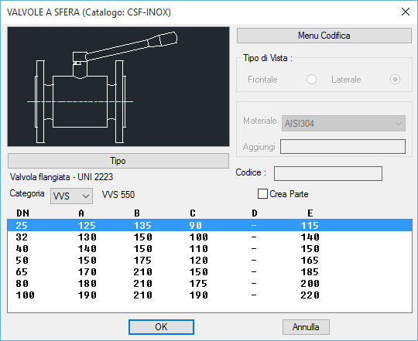Click the valve preview drawing

coord(118,87)
